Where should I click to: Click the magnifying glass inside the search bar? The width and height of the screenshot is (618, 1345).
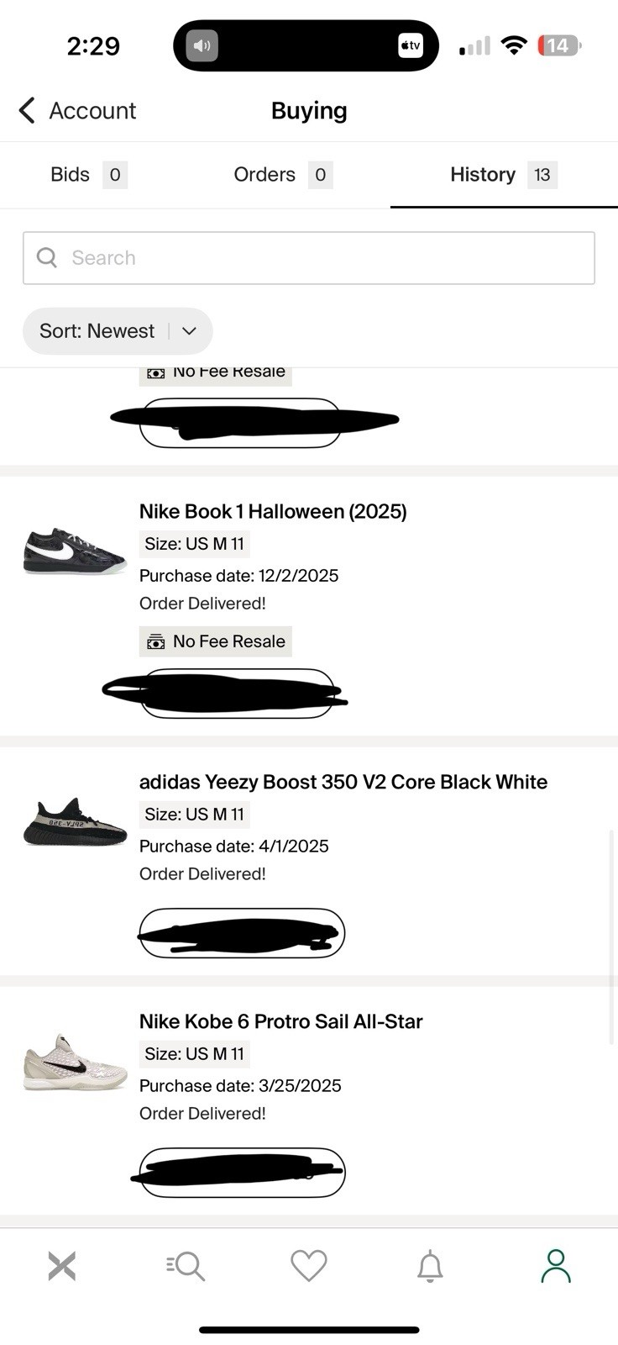pyautogui.click(x=47, y=257)
